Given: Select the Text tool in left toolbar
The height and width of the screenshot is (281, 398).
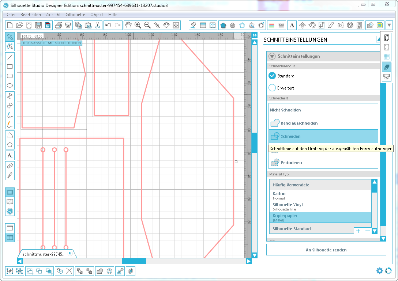Looking at the screenshot, I should click(10, 155).
